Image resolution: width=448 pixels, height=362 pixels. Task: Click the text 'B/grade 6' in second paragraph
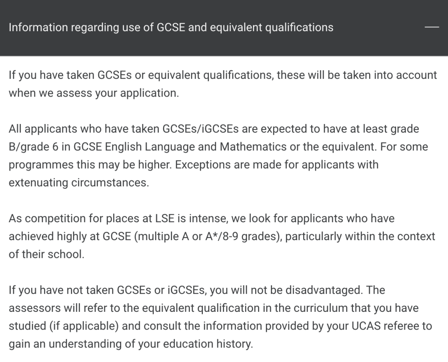pos(34,147)
